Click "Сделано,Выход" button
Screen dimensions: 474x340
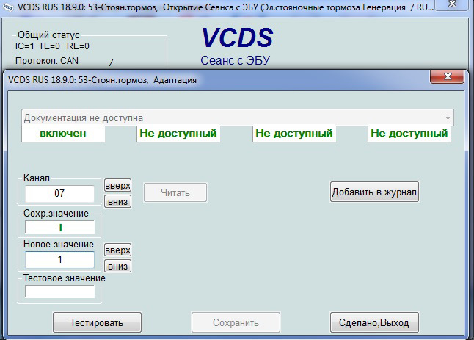tap(374, 322)
